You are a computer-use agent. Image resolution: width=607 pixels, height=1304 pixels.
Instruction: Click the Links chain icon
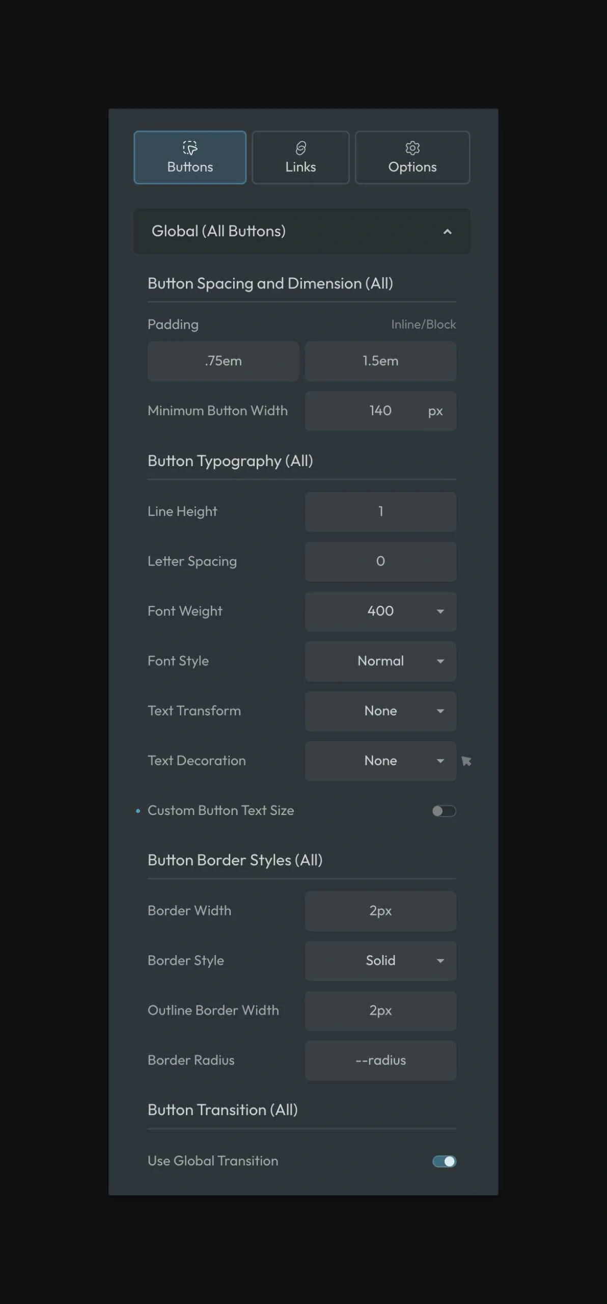pos(300,148)
